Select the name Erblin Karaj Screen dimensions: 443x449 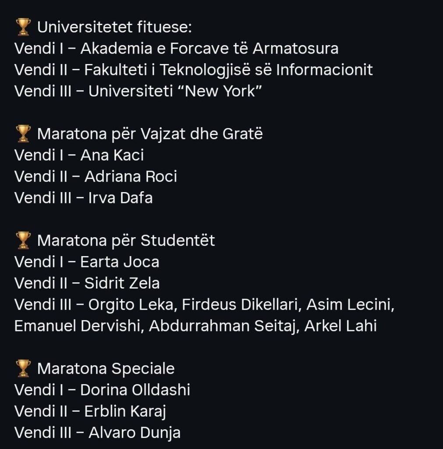[x=125, y=411]
